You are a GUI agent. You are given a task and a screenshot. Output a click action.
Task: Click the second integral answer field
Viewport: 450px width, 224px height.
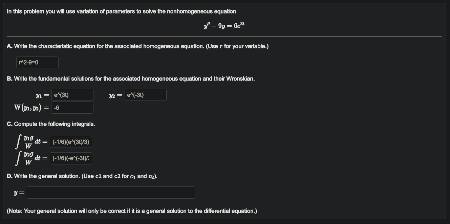click(70, 158)
